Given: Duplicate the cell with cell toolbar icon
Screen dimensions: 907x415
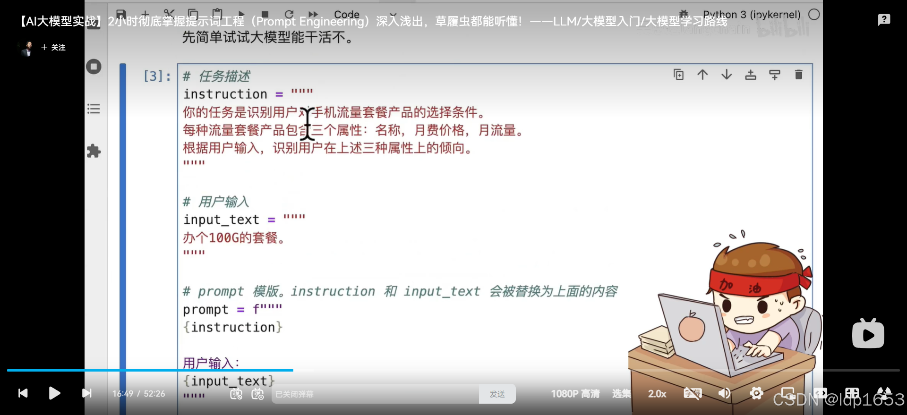Looking at the screenshot, I should [x=678, y=75].
